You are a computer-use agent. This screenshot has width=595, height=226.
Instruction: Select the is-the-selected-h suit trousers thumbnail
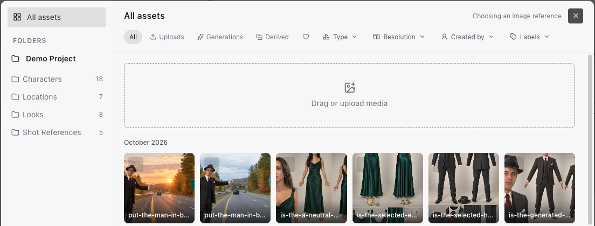(463, 188)
